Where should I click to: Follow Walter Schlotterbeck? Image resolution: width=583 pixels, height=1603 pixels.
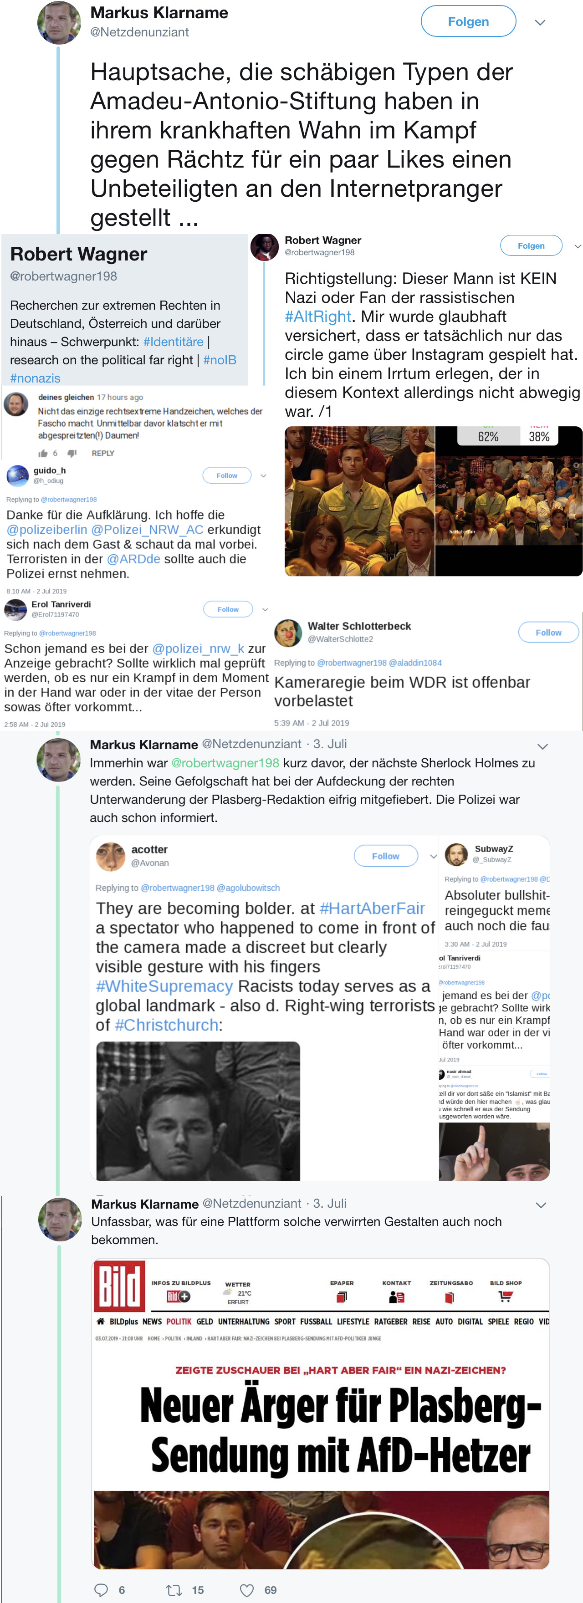click(548, 632)
